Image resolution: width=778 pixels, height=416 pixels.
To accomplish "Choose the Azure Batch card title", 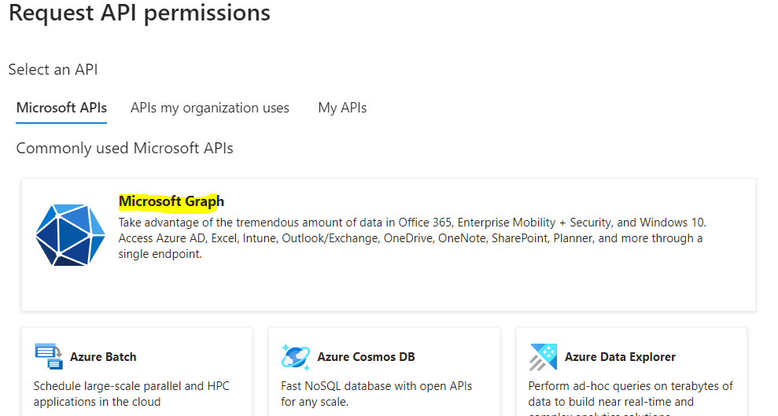I will (x=103, y=357).
